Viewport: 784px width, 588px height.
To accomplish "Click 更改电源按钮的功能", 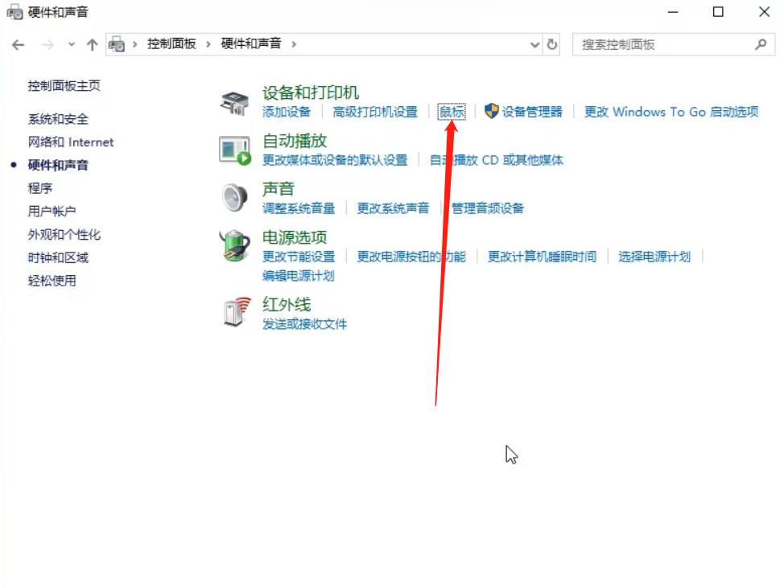I will (411, 257).
